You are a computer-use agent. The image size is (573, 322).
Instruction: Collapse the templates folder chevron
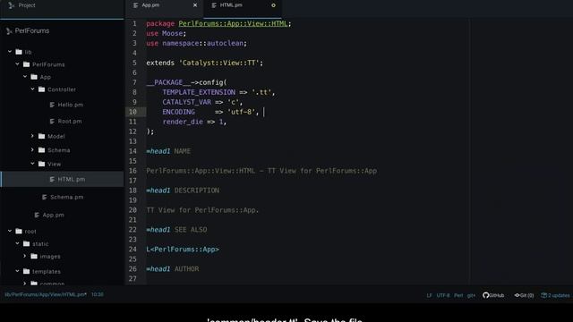point(18,271)
